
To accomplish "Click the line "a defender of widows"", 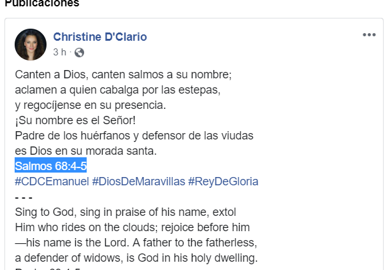I will pos(135,258).
